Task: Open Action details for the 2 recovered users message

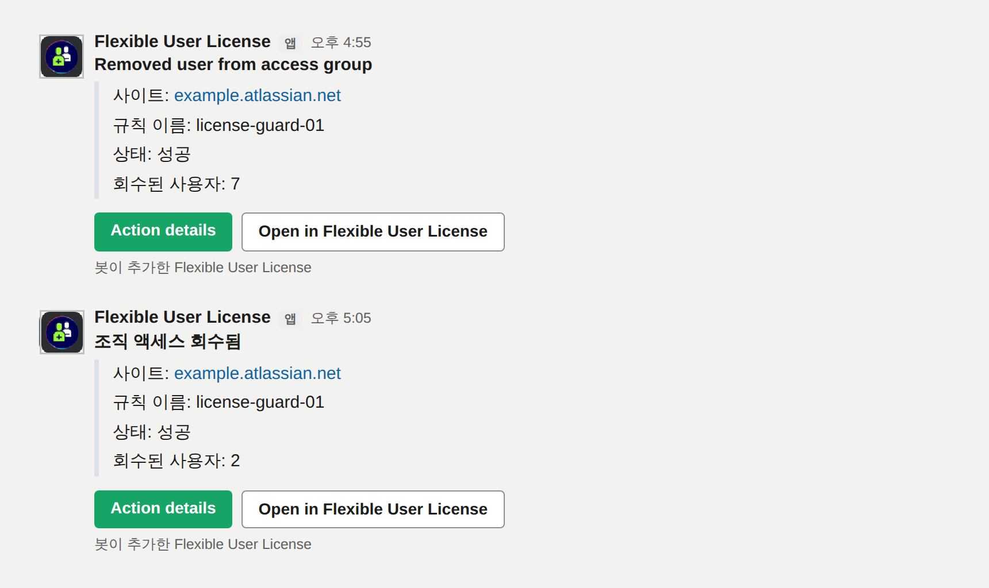Action: pyautogui.click(x=163, y=509)
